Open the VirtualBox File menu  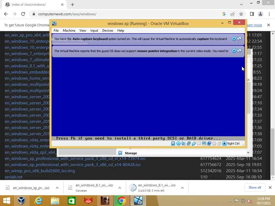pos(56,31)
